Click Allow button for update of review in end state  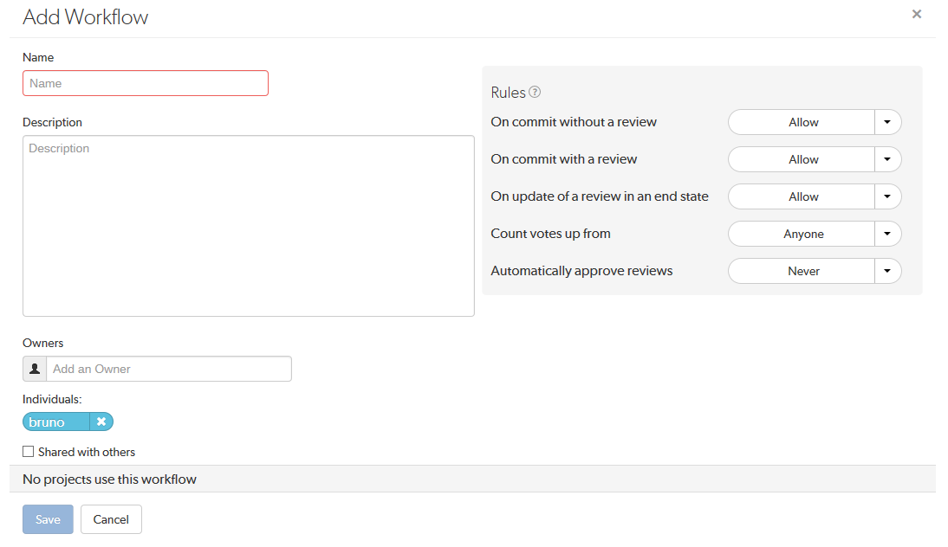pos(802,196)
